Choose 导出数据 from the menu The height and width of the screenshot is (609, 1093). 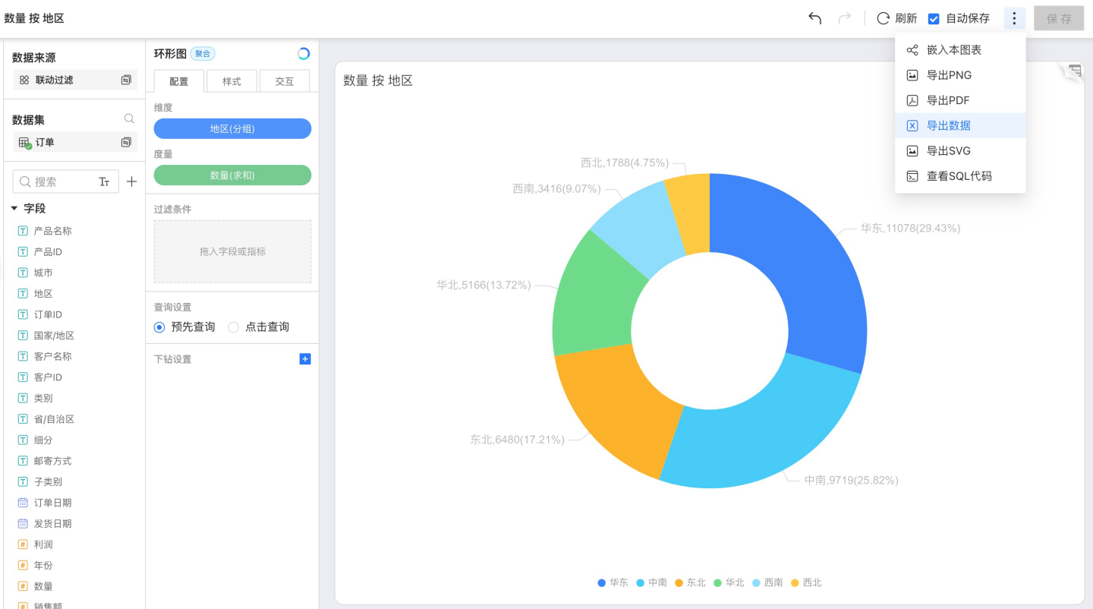948,125
